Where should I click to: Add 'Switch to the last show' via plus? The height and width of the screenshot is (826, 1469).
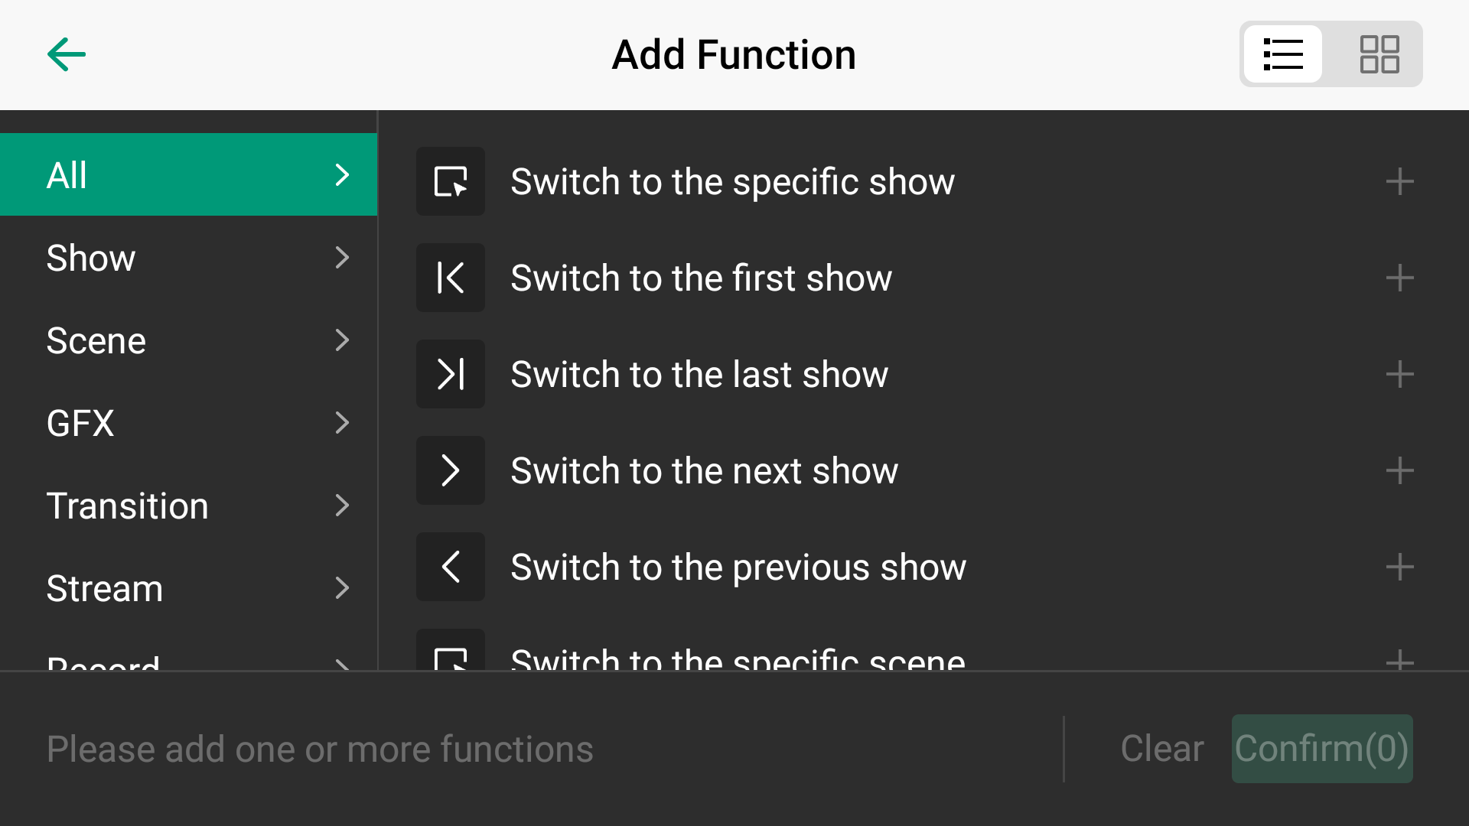1399,374
